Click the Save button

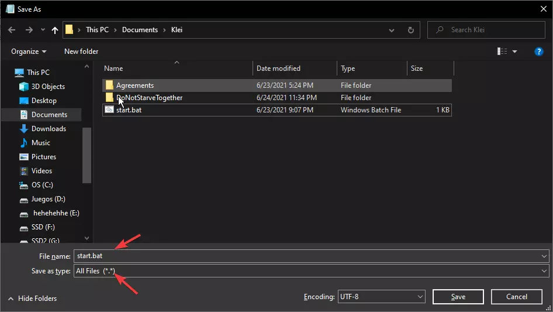tap(458, 297)
